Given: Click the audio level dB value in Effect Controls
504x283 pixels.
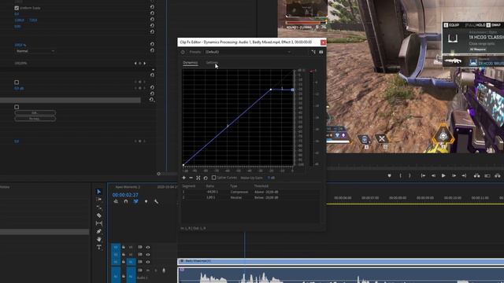Looking at the screenshot, I should [19, 89].
